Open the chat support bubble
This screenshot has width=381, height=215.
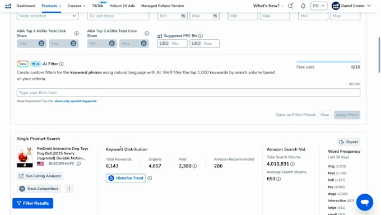(365, 202)
